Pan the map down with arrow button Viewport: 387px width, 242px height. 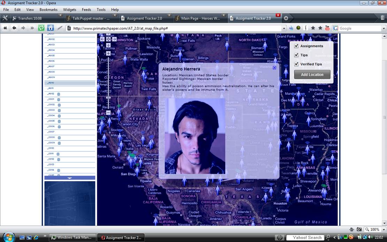pyautogui.click(x=108, y=45)
